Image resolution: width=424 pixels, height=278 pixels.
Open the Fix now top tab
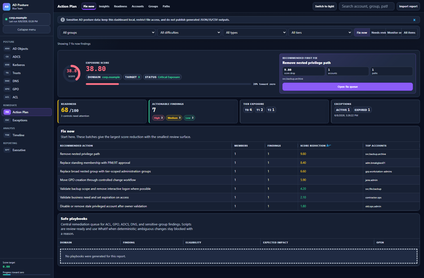click(x=89, y=6)
